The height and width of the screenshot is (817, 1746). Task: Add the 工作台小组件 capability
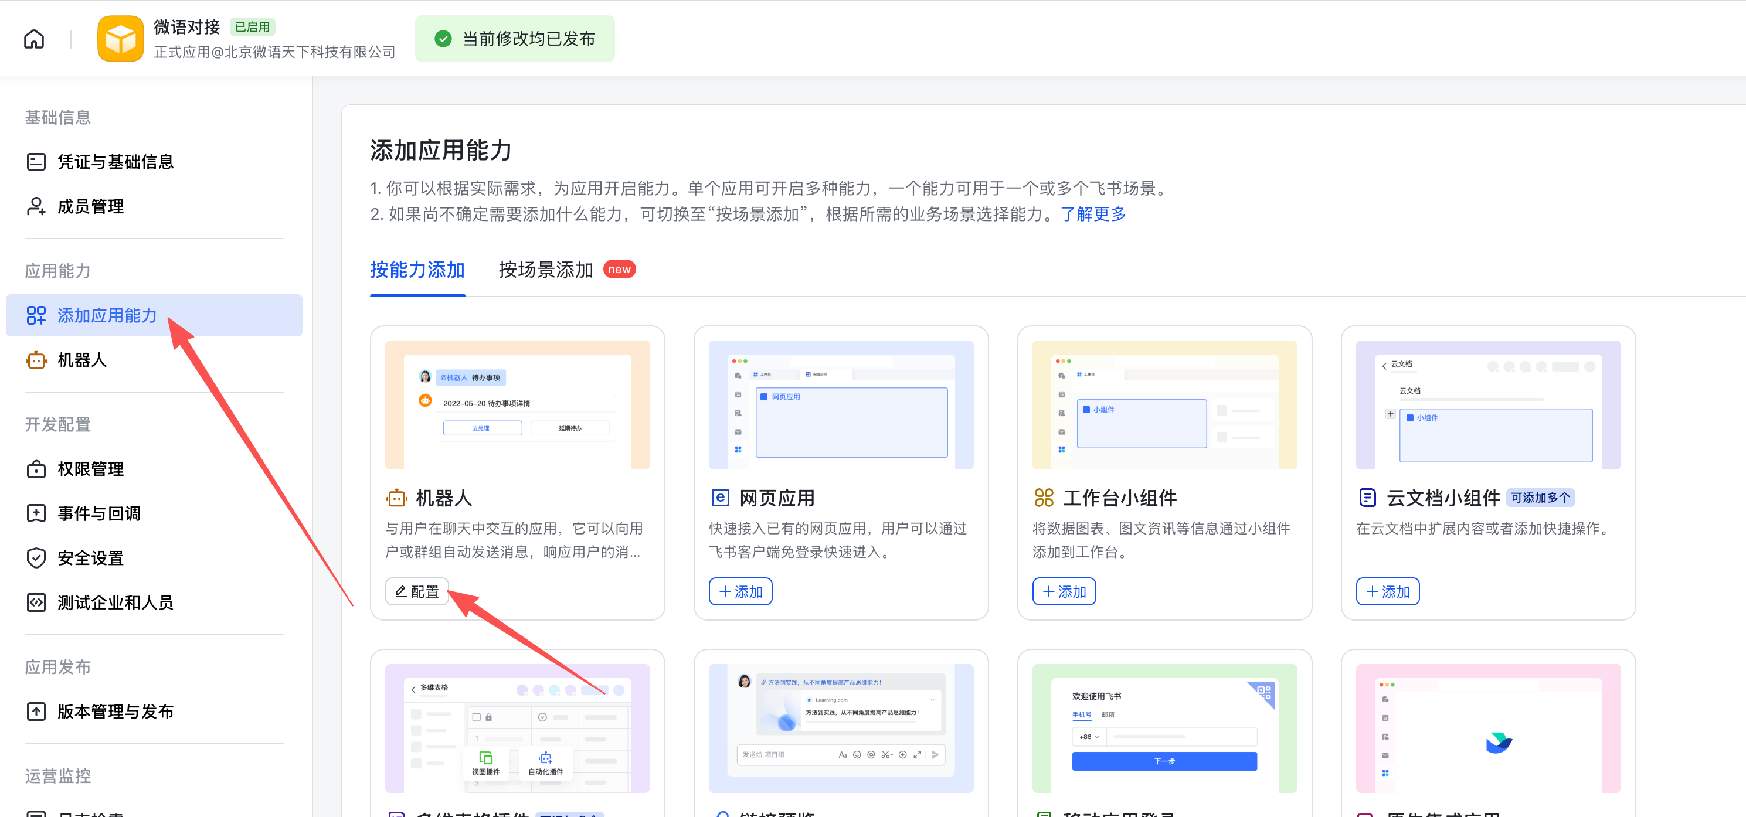tap(1064, 591)
